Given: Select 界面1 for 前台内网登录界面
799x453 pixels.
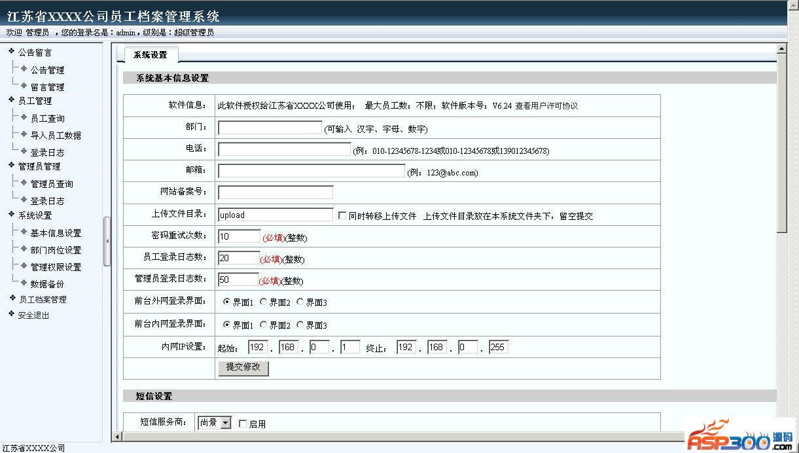Looking at the screenshot, I should pyautogui.click(x=226, y=324).
